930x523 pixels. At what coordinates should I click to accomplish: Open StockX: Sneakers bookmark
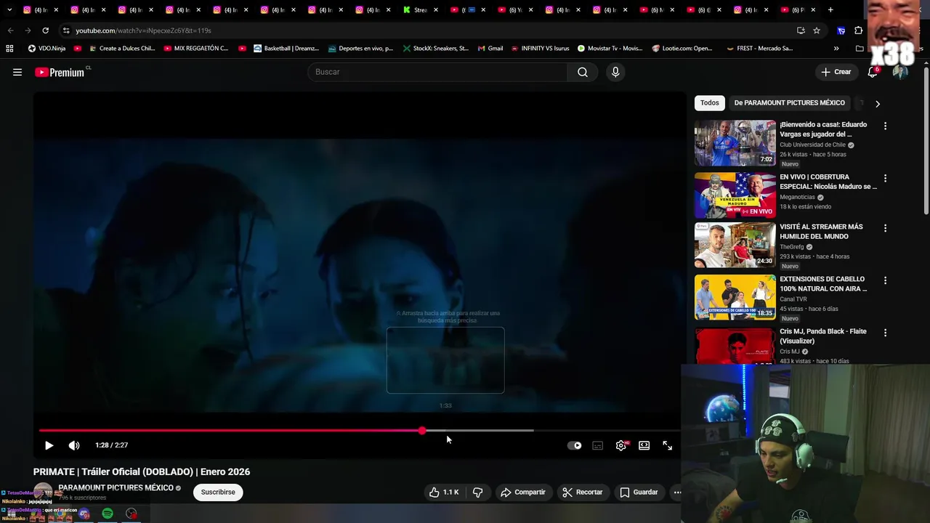(435, 49)
